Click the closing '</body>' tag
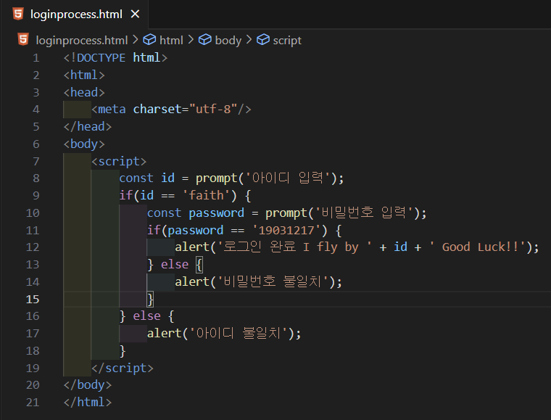The image size is (551, 420). pos(88,385)
